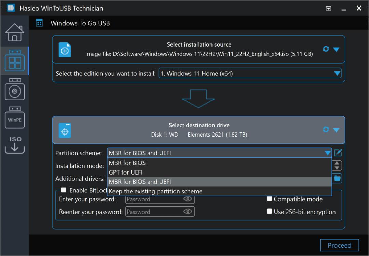369x256 pixels.
Task: Browse additional drivers with the folder icon
Action: pyautogui.click(x=338, y=178)
